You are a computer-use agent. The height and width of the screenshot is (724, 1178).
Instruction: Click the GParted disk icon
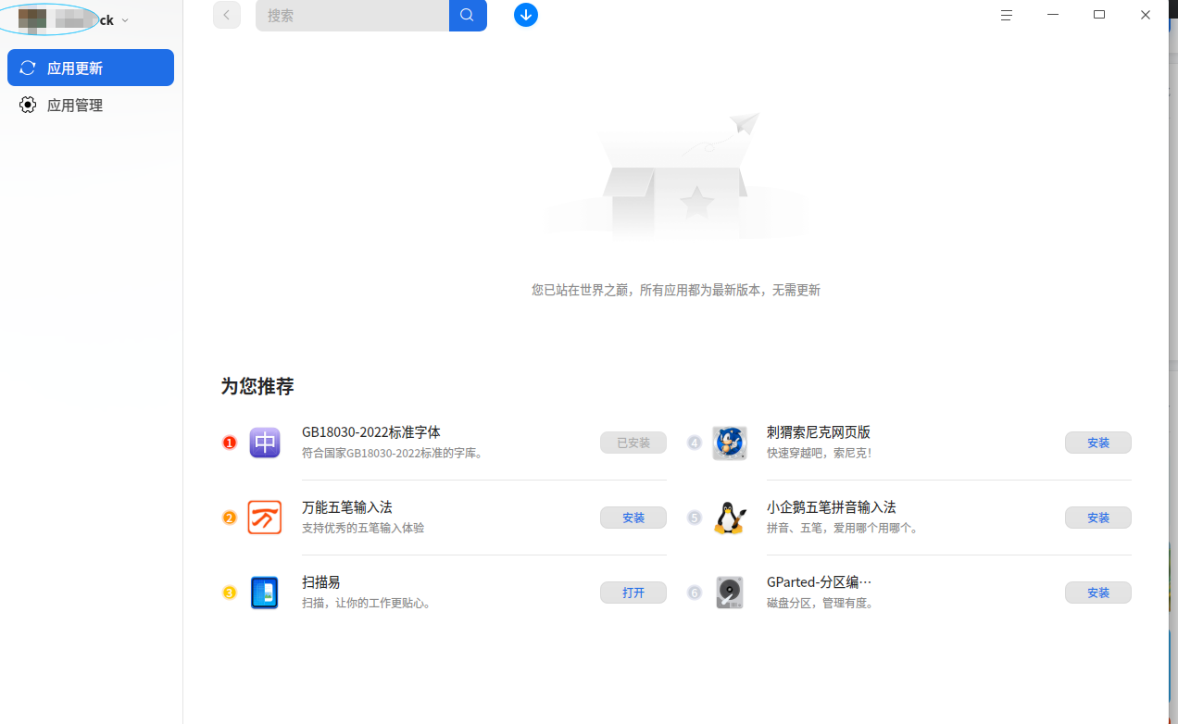(730, 593)
